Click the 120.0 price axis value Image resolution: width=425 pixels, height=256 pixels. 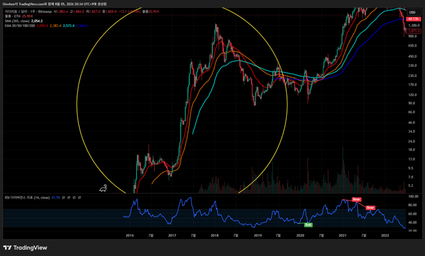[412, 95]
